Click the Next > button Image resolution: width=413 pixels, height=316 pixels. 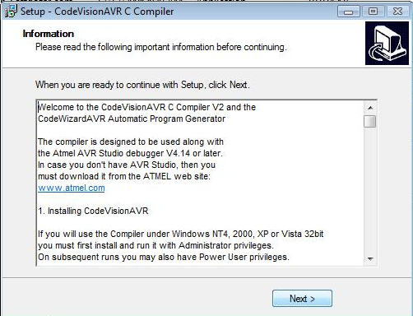click(x=302, y=298)
